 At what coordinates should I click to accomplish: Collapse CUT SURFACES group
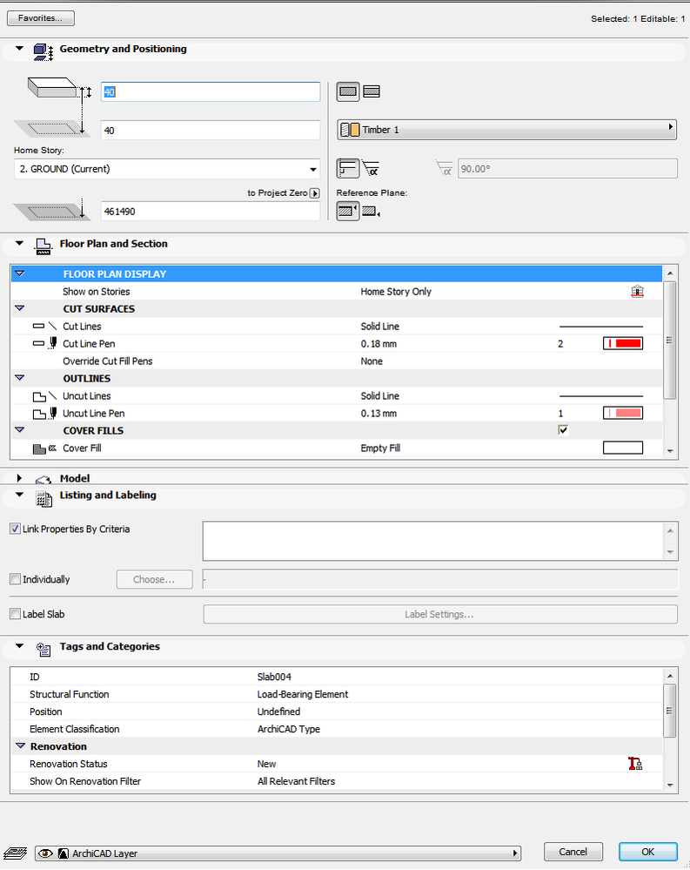coord(20,308)
